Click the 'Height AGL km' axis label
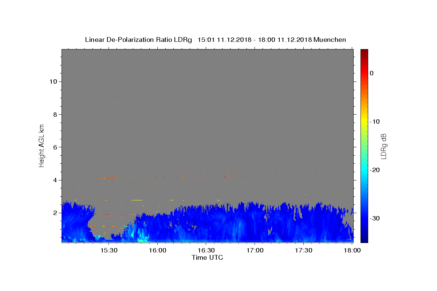 pos(42,145)
